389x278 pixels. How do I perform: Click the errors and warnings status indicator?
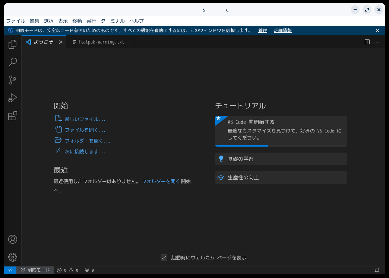click(x=67, y=270)
